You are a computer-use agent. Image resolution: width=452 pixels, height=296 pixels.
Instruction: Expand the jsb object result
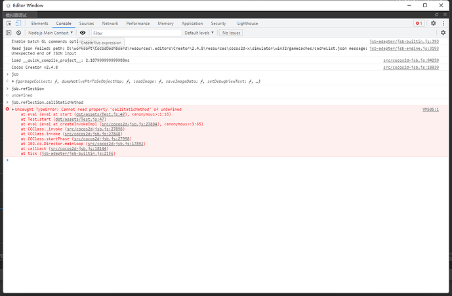[13, 81]
